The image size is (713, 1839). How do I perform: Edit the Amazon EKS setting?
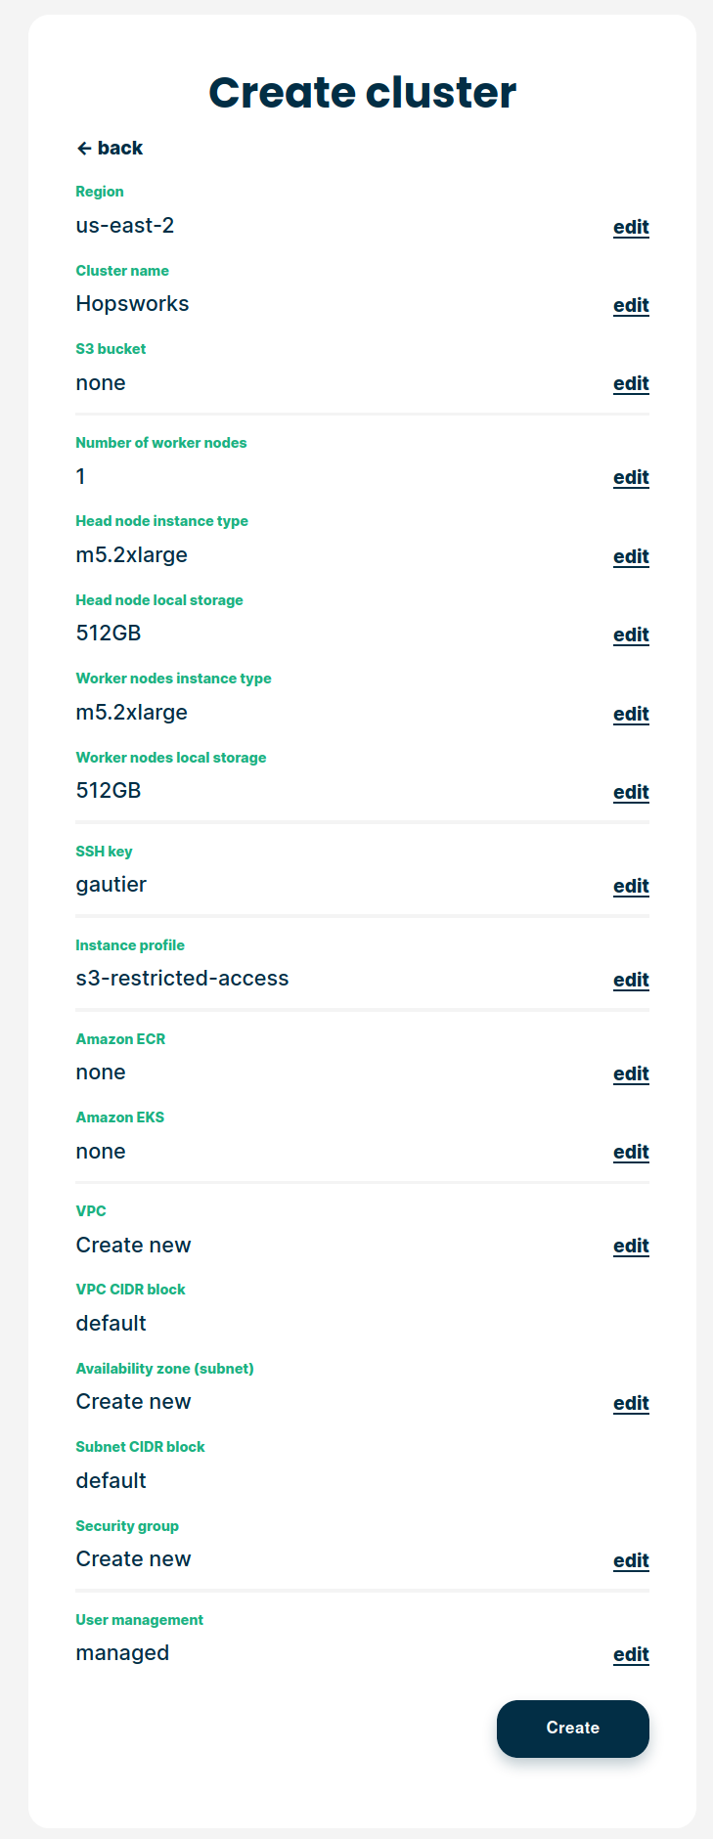tap(631, 1152)
